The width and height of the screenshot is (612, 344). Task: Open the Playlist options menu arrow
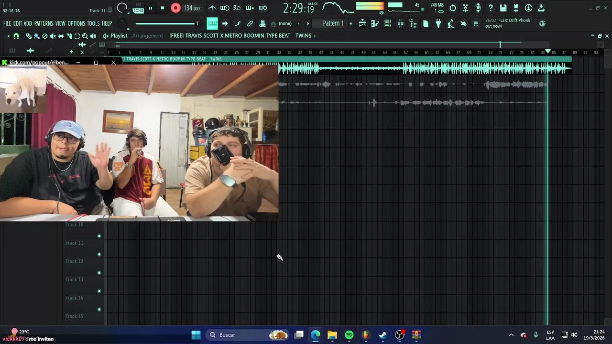pyautogui.click(x=8, y=36)
